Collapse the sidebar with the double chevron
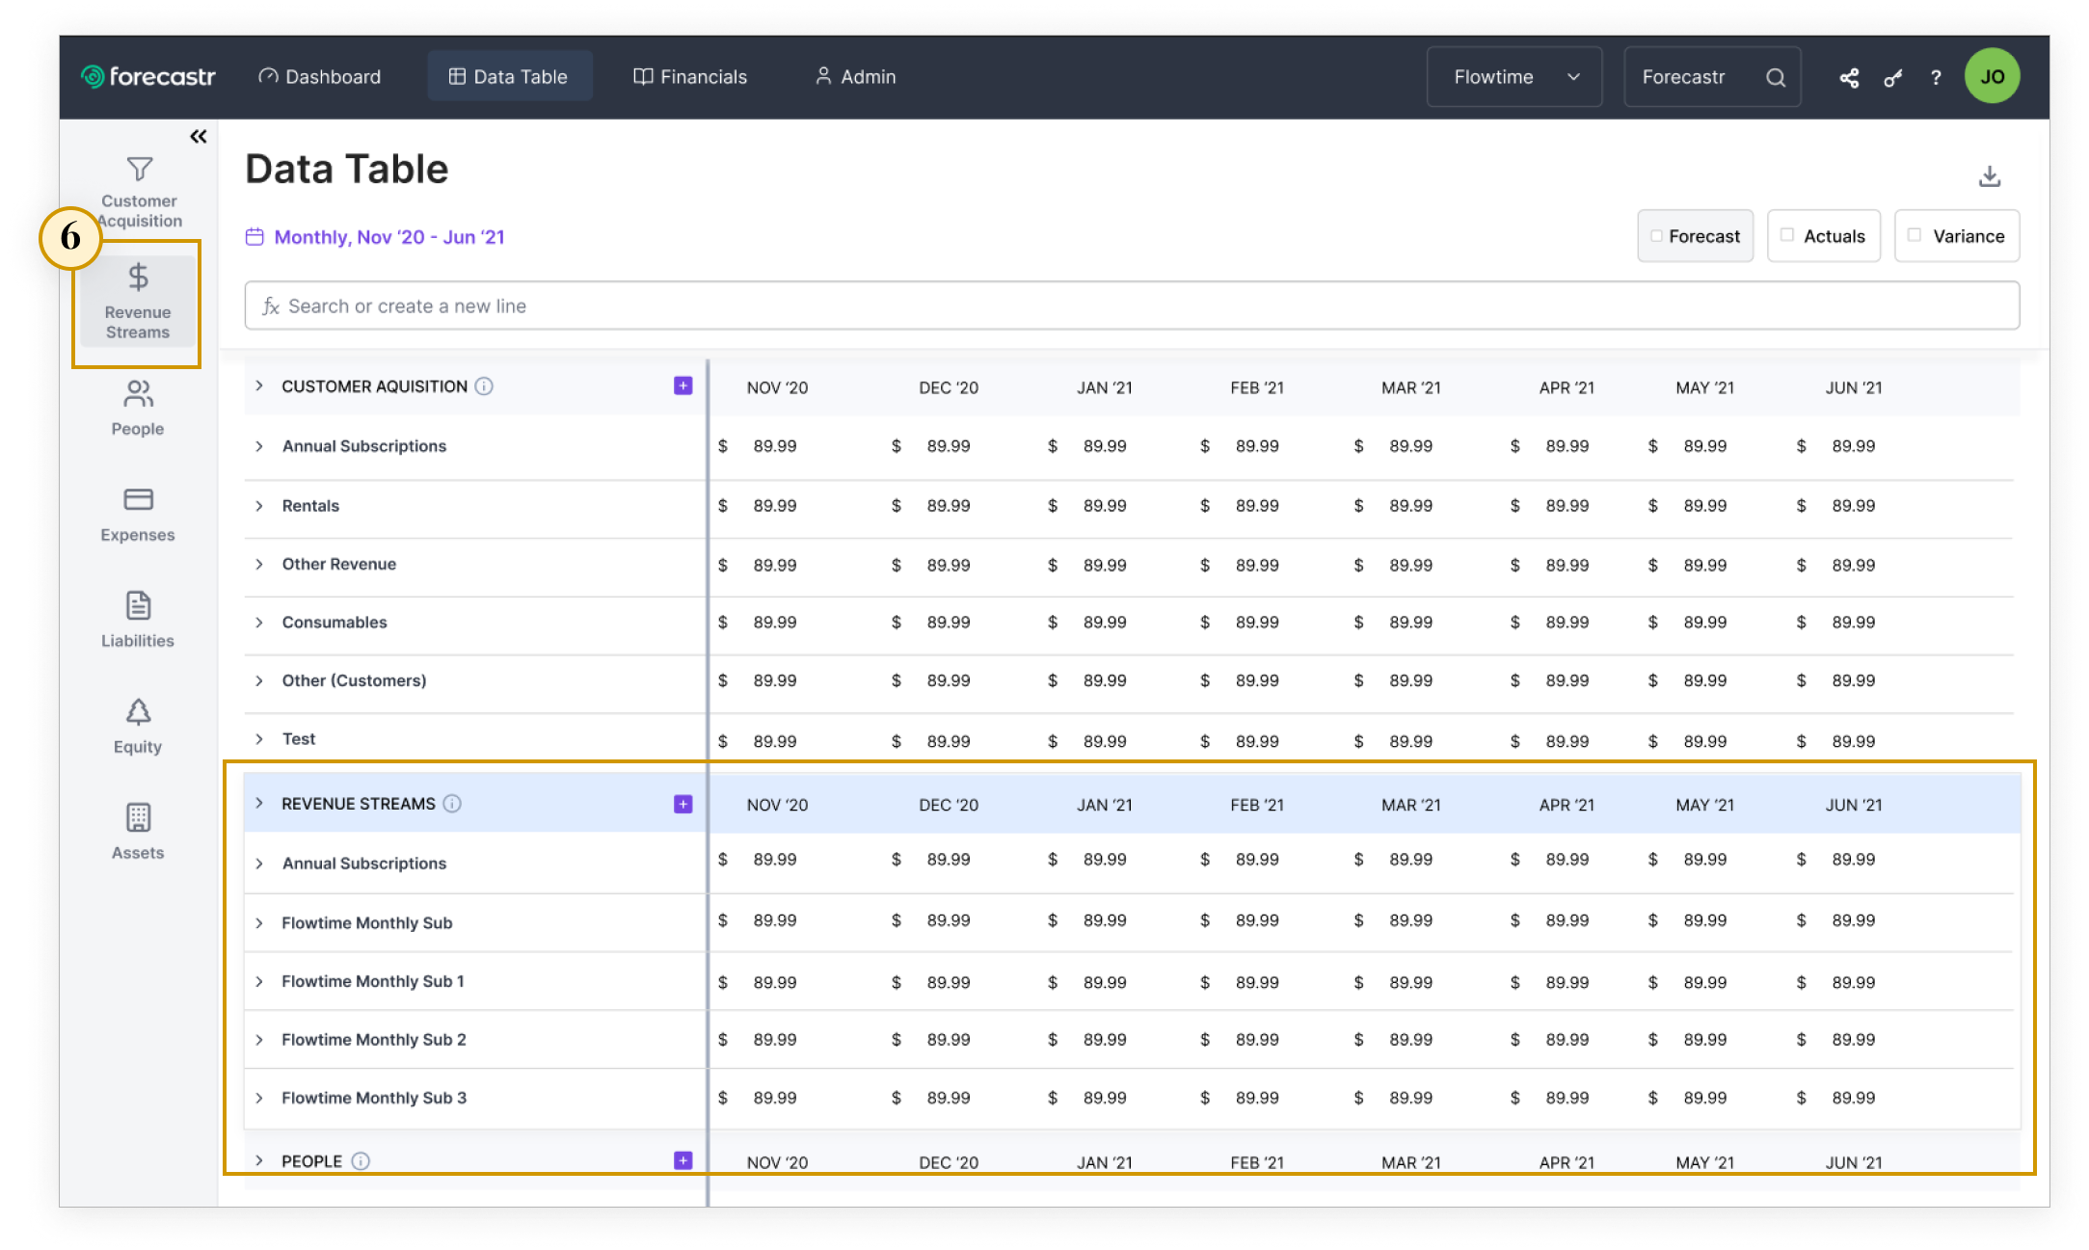The width and height of the screenshot is (2089, 1250). click(199, 137)
